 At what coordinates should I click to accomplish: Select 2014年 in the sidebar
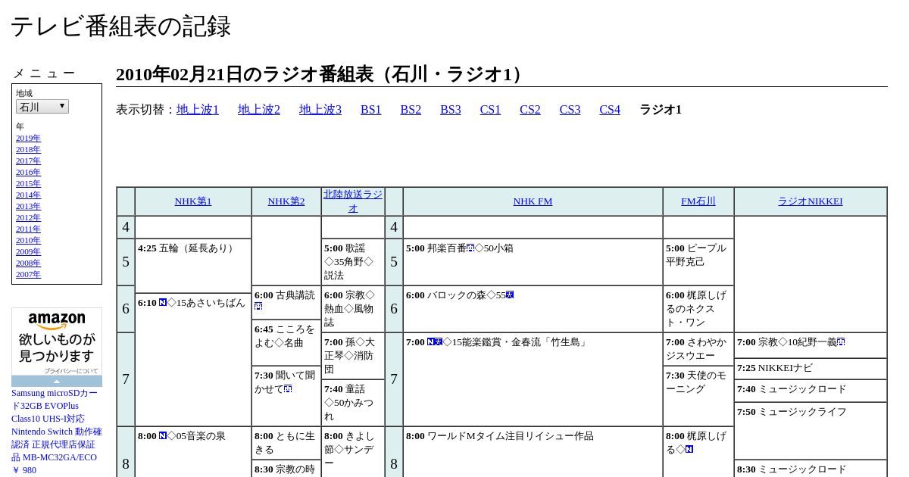coord(28,195)
